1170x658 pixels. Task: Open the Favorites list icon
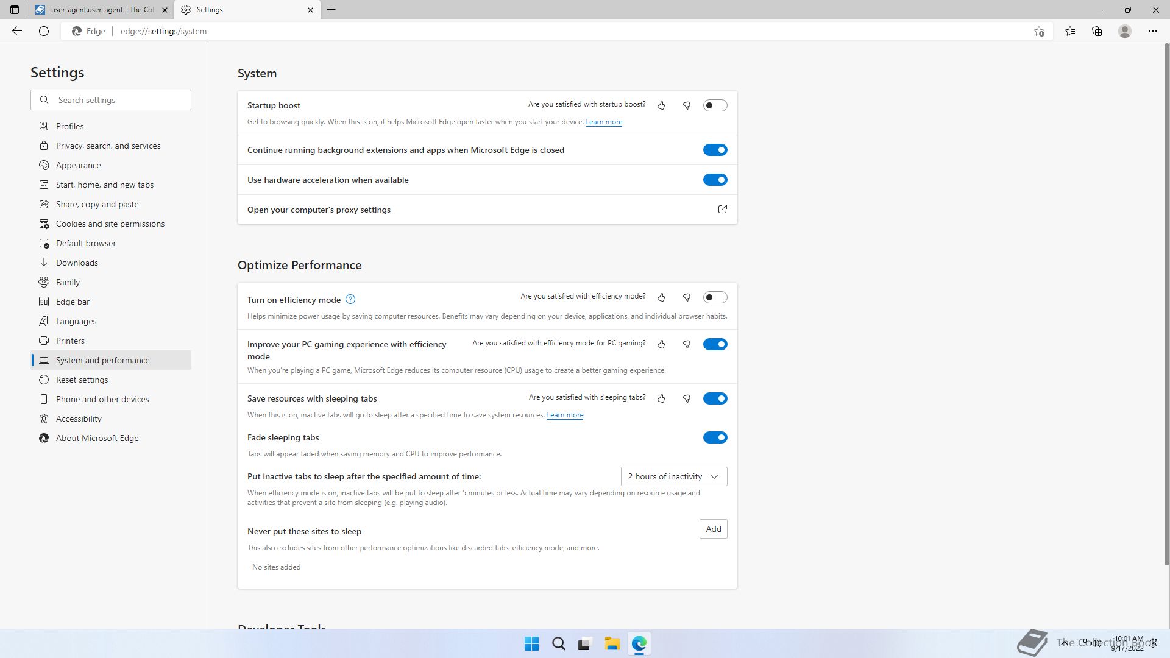coord(1070,31)
